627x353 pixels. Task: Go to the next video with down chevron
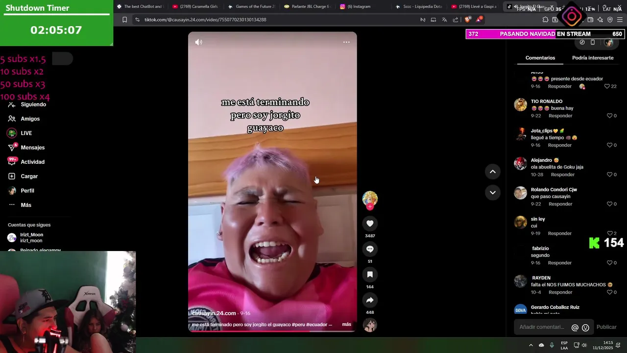click(492, 193)
